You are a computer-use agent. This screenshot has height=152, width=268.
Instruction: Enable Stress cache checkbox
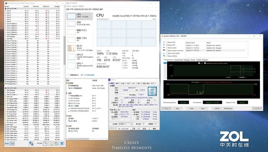[x=167, y=48]
